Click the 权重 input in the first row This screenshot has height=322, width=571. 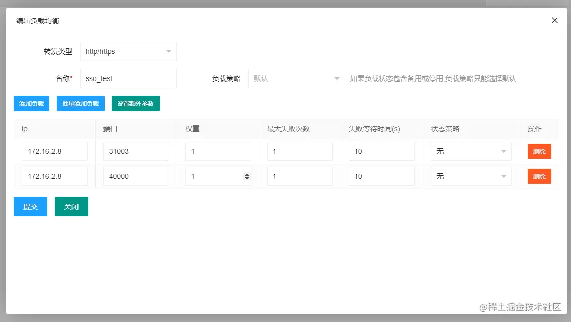pos(218,151)
